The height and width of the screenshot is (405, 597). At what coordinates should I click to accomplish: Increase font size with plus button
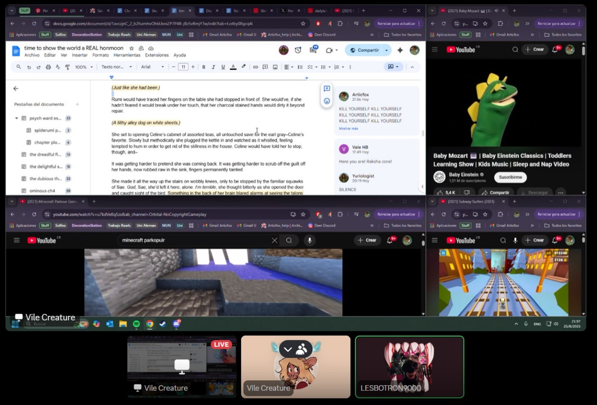[193, 67]
